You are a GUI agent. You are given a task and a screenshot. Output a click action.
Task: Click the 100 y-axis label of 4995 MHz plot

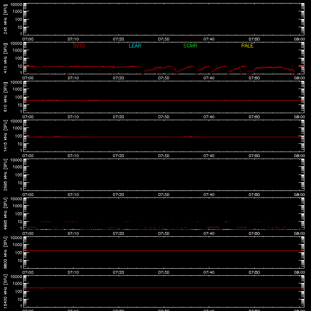coord(19,214)
